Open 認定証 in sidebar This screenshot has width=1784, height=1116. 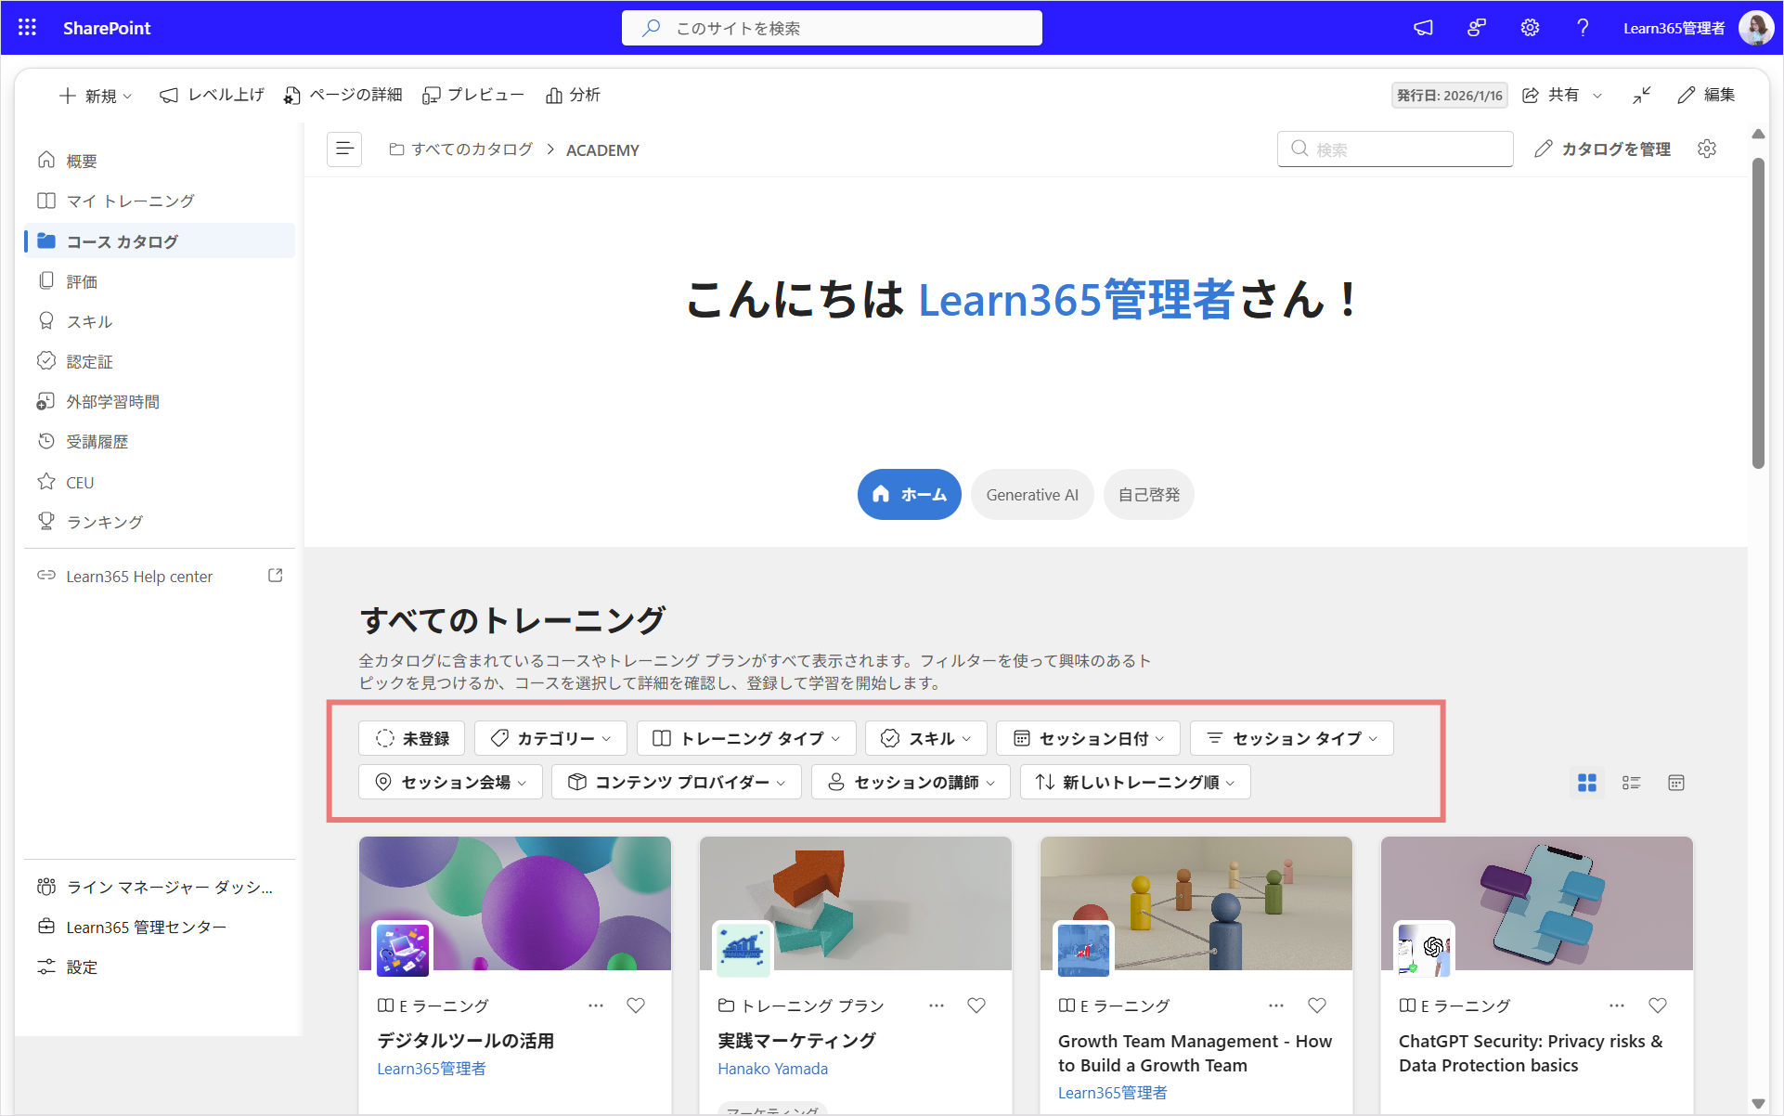coord(160,360)
